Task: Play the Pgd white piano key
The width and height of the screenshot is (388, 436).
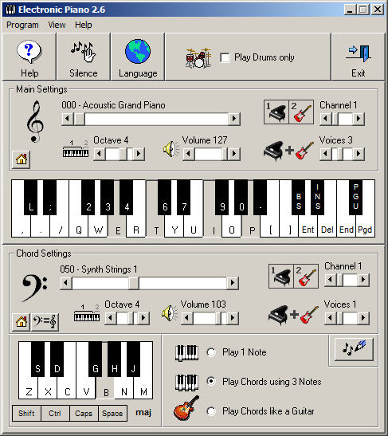Action: point(365,226)
